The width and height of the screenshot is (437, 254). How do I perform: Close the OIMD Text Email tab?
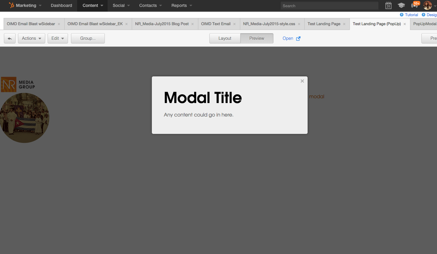pos(234,24)
